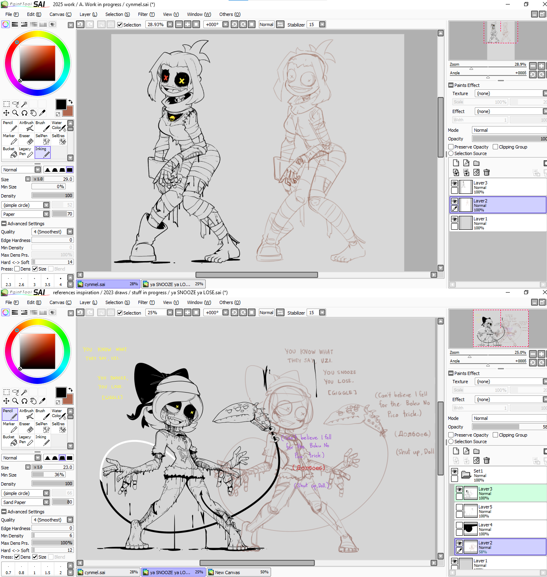Select the Brush tool in ya SNOOZE window
The height and width of the screenshot is (577, 547).
tap(42, 414)
